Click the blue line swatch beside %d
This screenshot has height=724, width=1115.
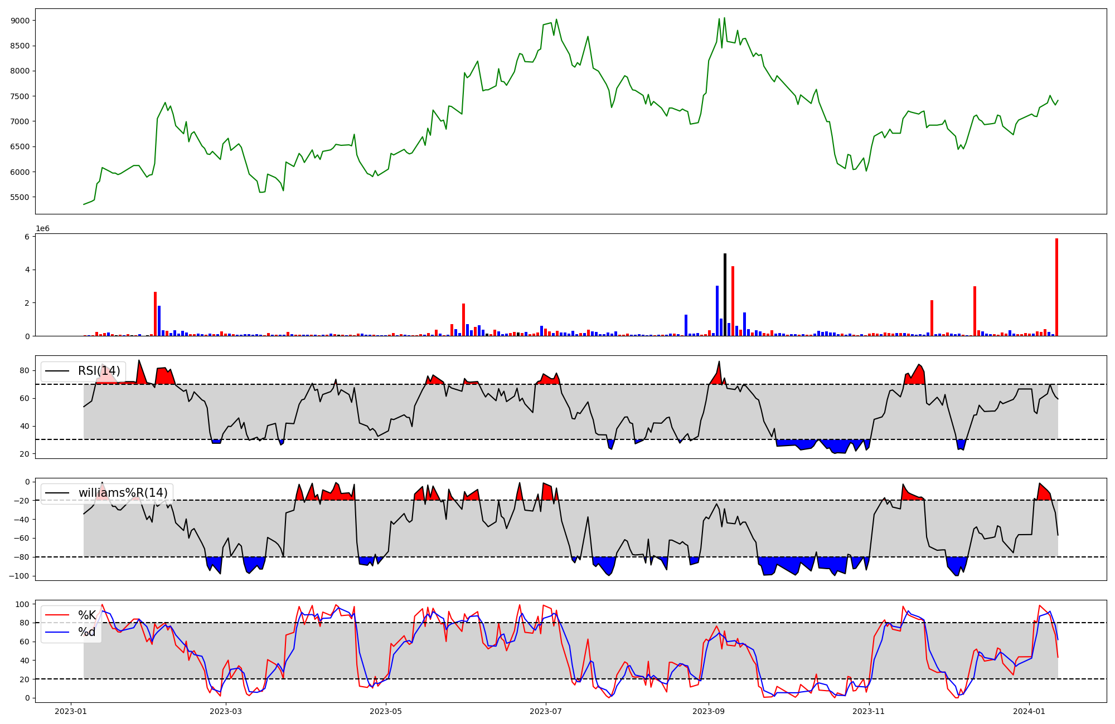57,632
